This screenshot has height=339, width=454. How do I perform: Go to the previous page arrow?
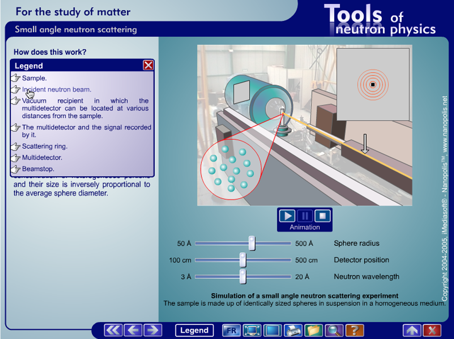[x=133, y=331]
